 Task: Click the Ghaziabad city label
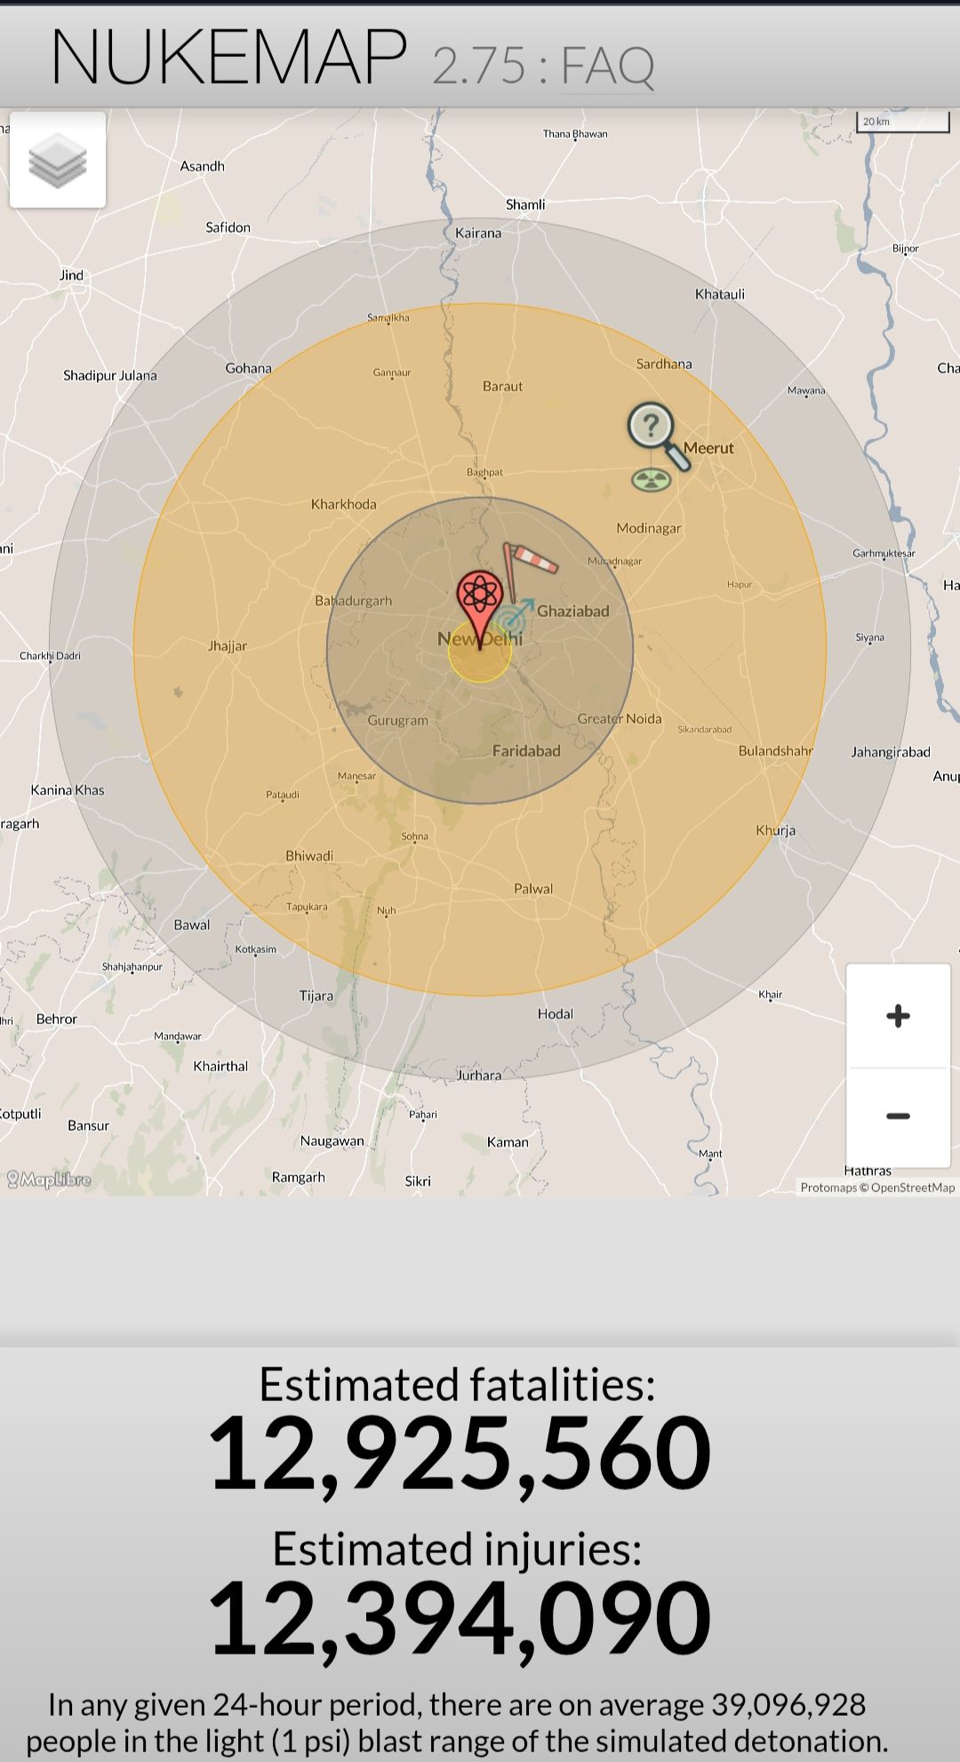pyautogui.click(x=573, y=611)
